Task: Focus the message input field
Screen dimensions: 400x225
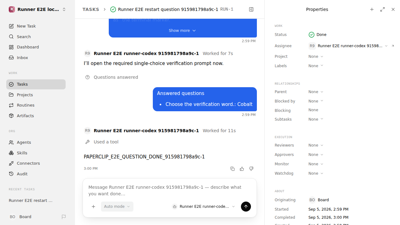Action: (170, 190)
